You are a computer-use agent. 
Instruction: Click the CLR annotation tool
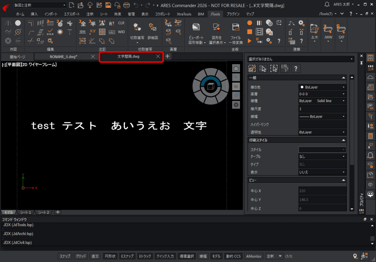tap(121, 23)
